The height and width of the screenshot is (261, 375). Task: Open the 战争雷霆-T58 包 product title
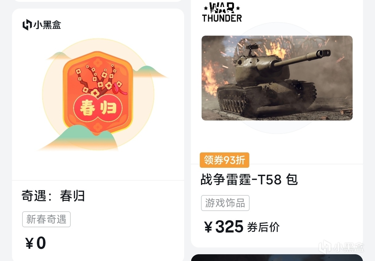click(249, 180)
